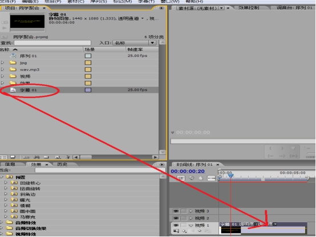Image resolution: width=316 pixels, height=237 pixels.
Task: Delete selected project item with trash icon
Action: [67, 157]
